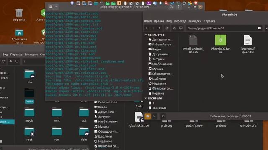
Task: Open the terminal three-dot menu
Action: pos(179,7)
